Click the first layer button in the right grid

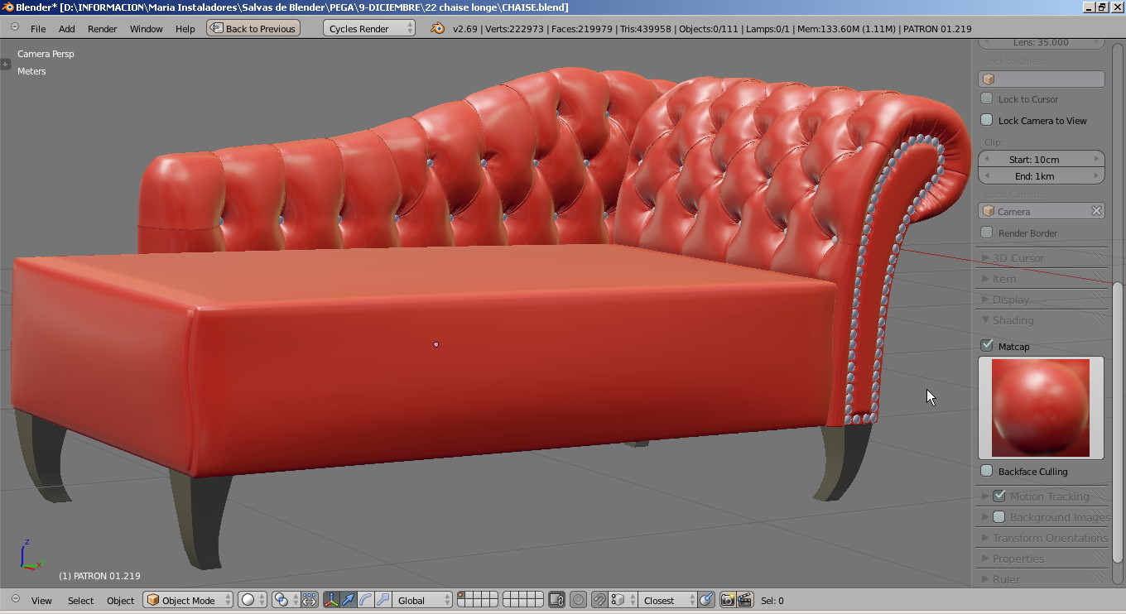[x=508, y=596]
